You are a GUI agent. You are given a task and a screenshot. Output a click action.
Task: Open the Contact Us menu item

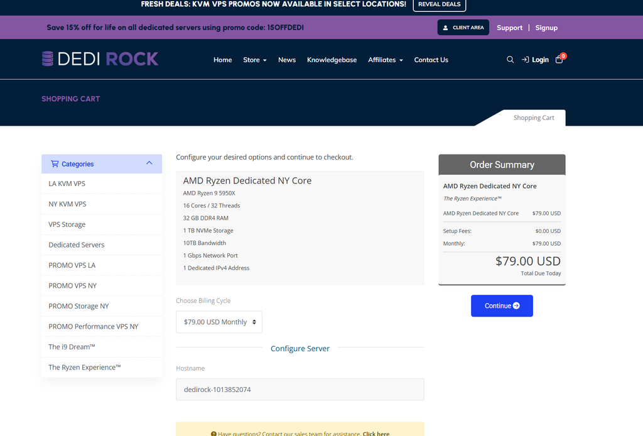431,60
